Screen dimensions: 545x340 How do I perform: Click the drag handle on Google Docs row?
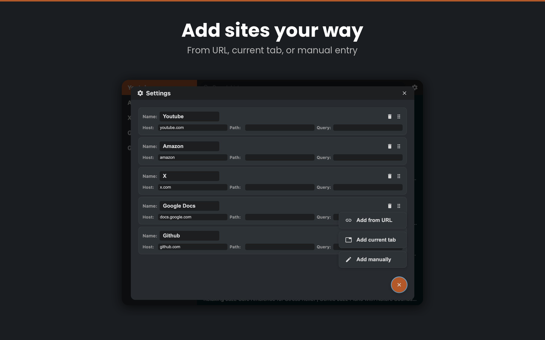[x=399, y=206]
